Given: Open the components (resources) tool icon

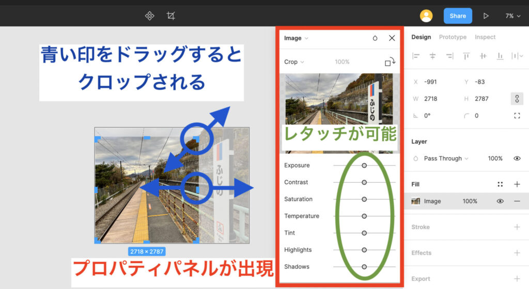Looking at the screenshot, I should (149, 16).
